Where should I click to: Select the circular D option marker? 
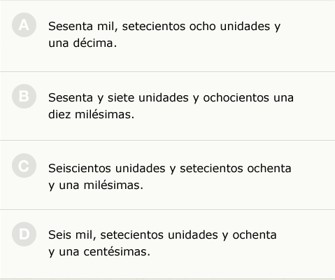pos(24,234)
